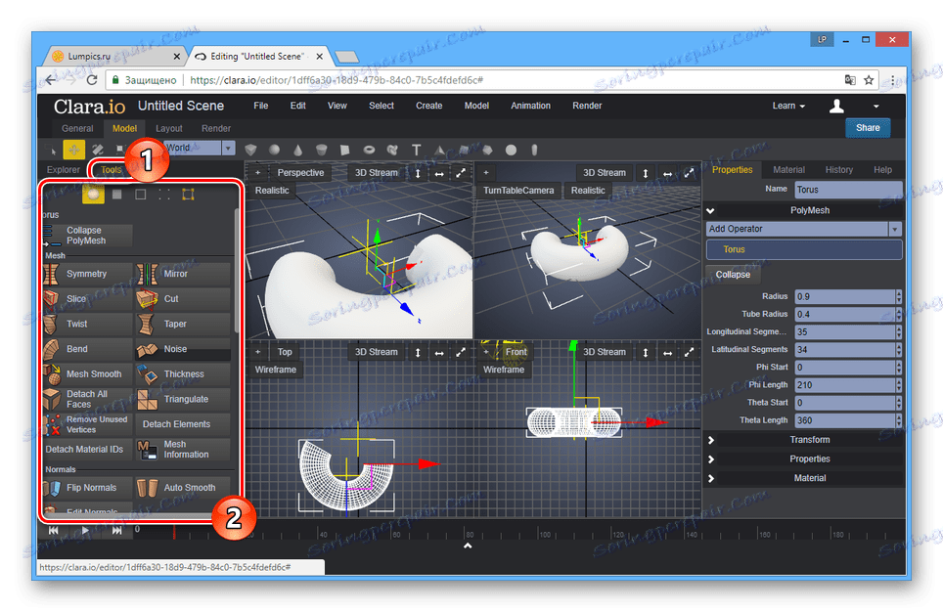Create a plane primitive from toolbar

pyautogui.click(x=344, y=150)
